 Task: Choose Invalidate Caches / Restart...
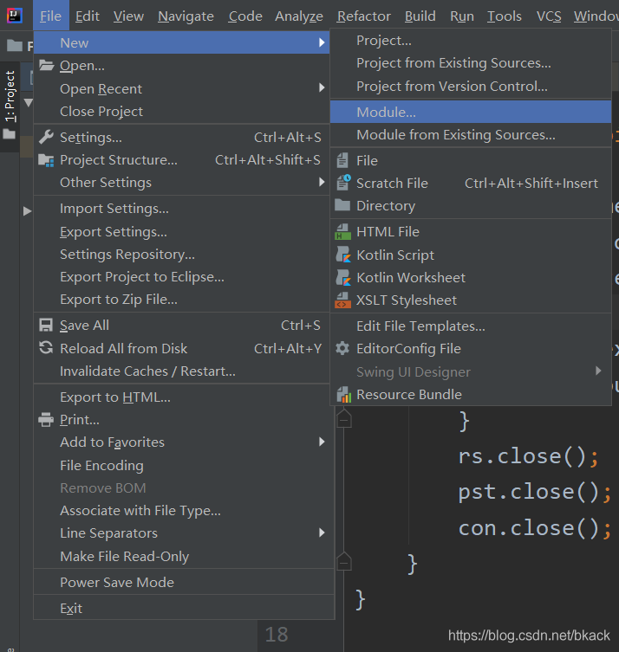[147, 371]
